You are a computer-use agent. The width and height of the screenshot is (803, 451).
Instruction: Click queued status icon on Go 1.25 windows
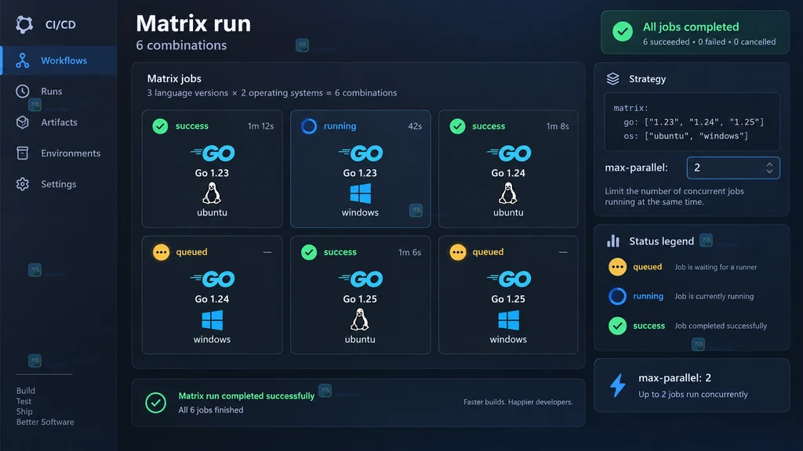pos(457,252)
